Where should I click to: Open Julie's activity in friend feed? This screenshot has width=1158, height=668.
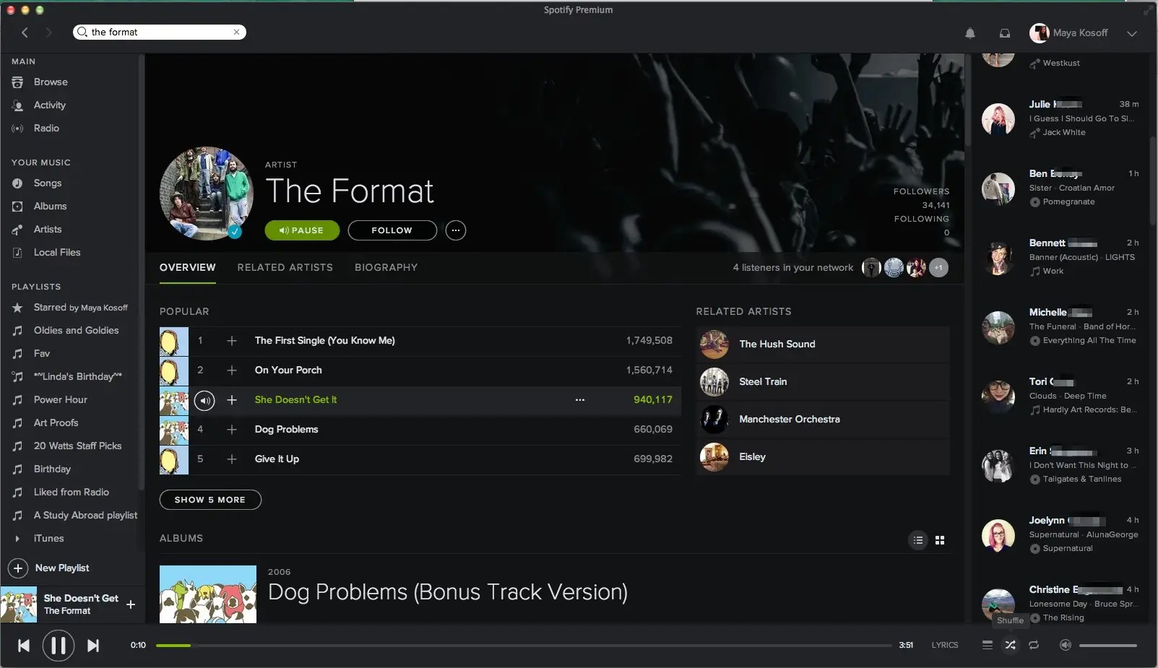pos(1060,118)
